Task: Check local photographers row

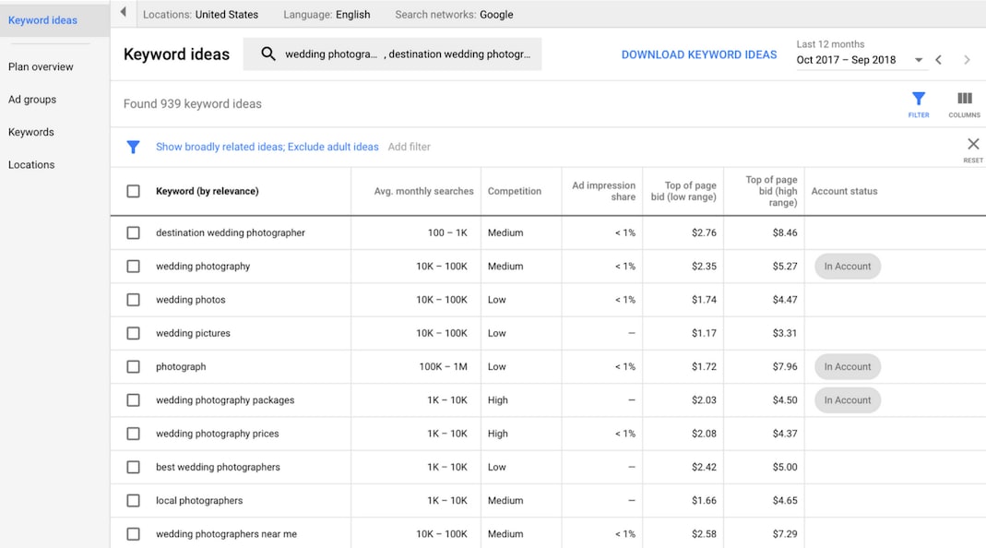Action: coord(134,501)
